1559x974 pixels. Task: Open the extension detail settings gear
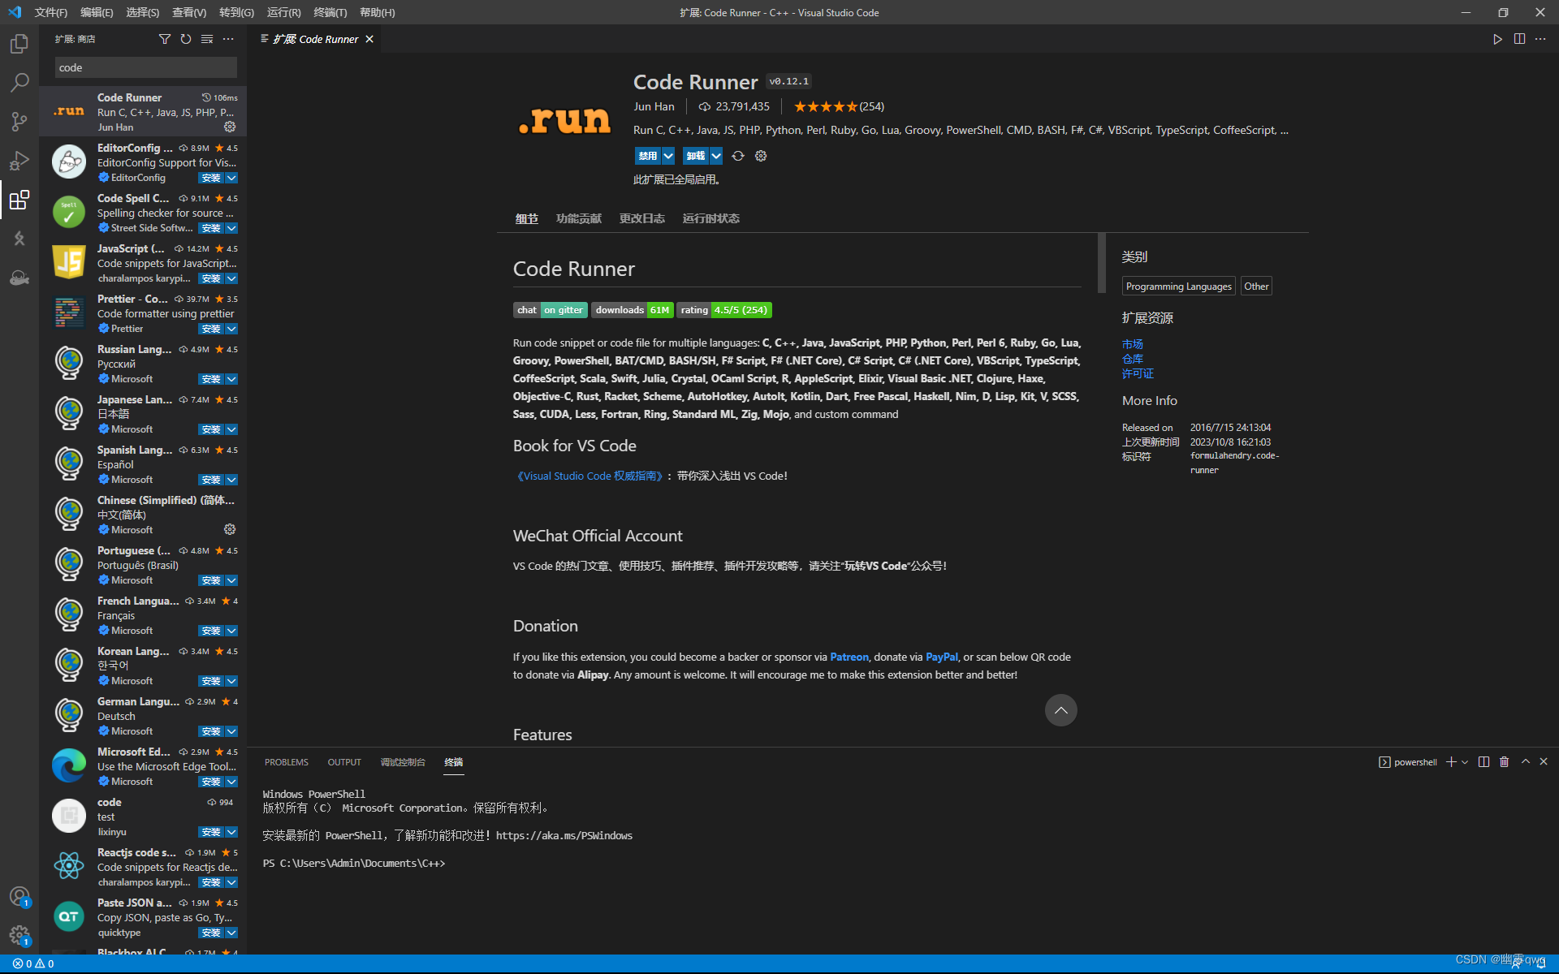(761, 156)
